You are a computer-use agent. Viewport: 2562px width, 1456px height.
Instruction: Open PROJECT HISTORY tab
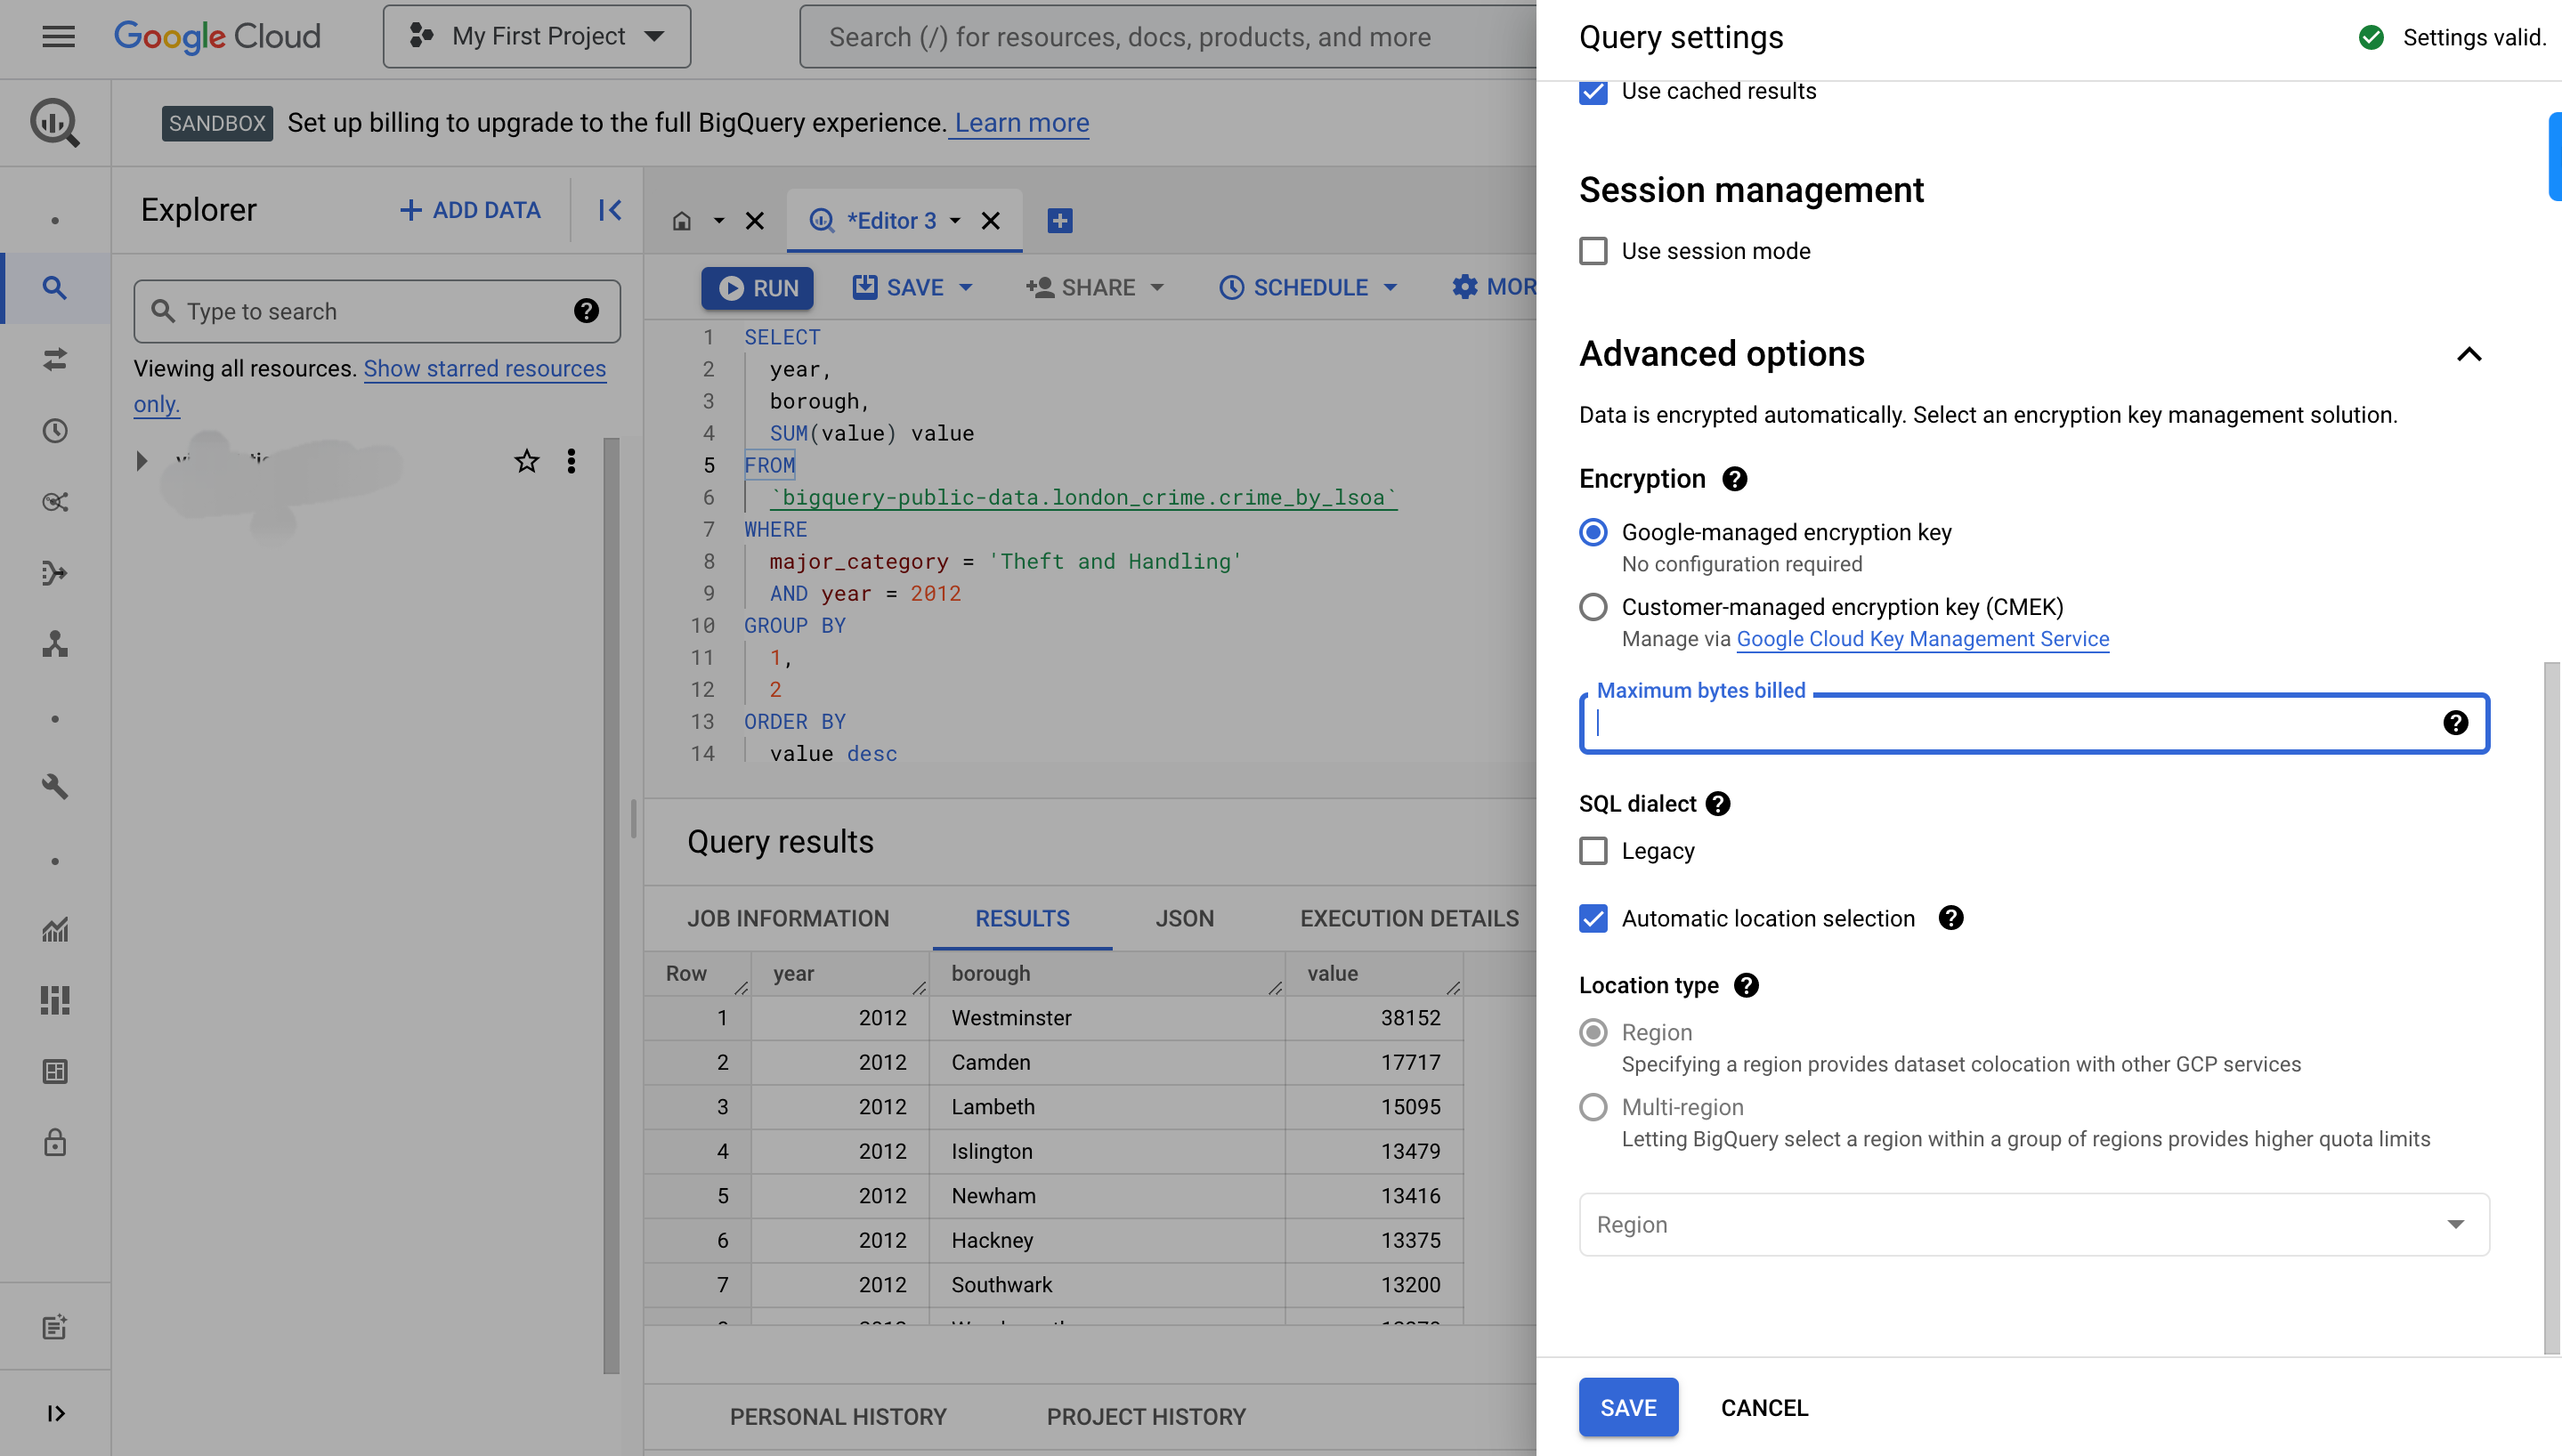coord(1146,1417)
